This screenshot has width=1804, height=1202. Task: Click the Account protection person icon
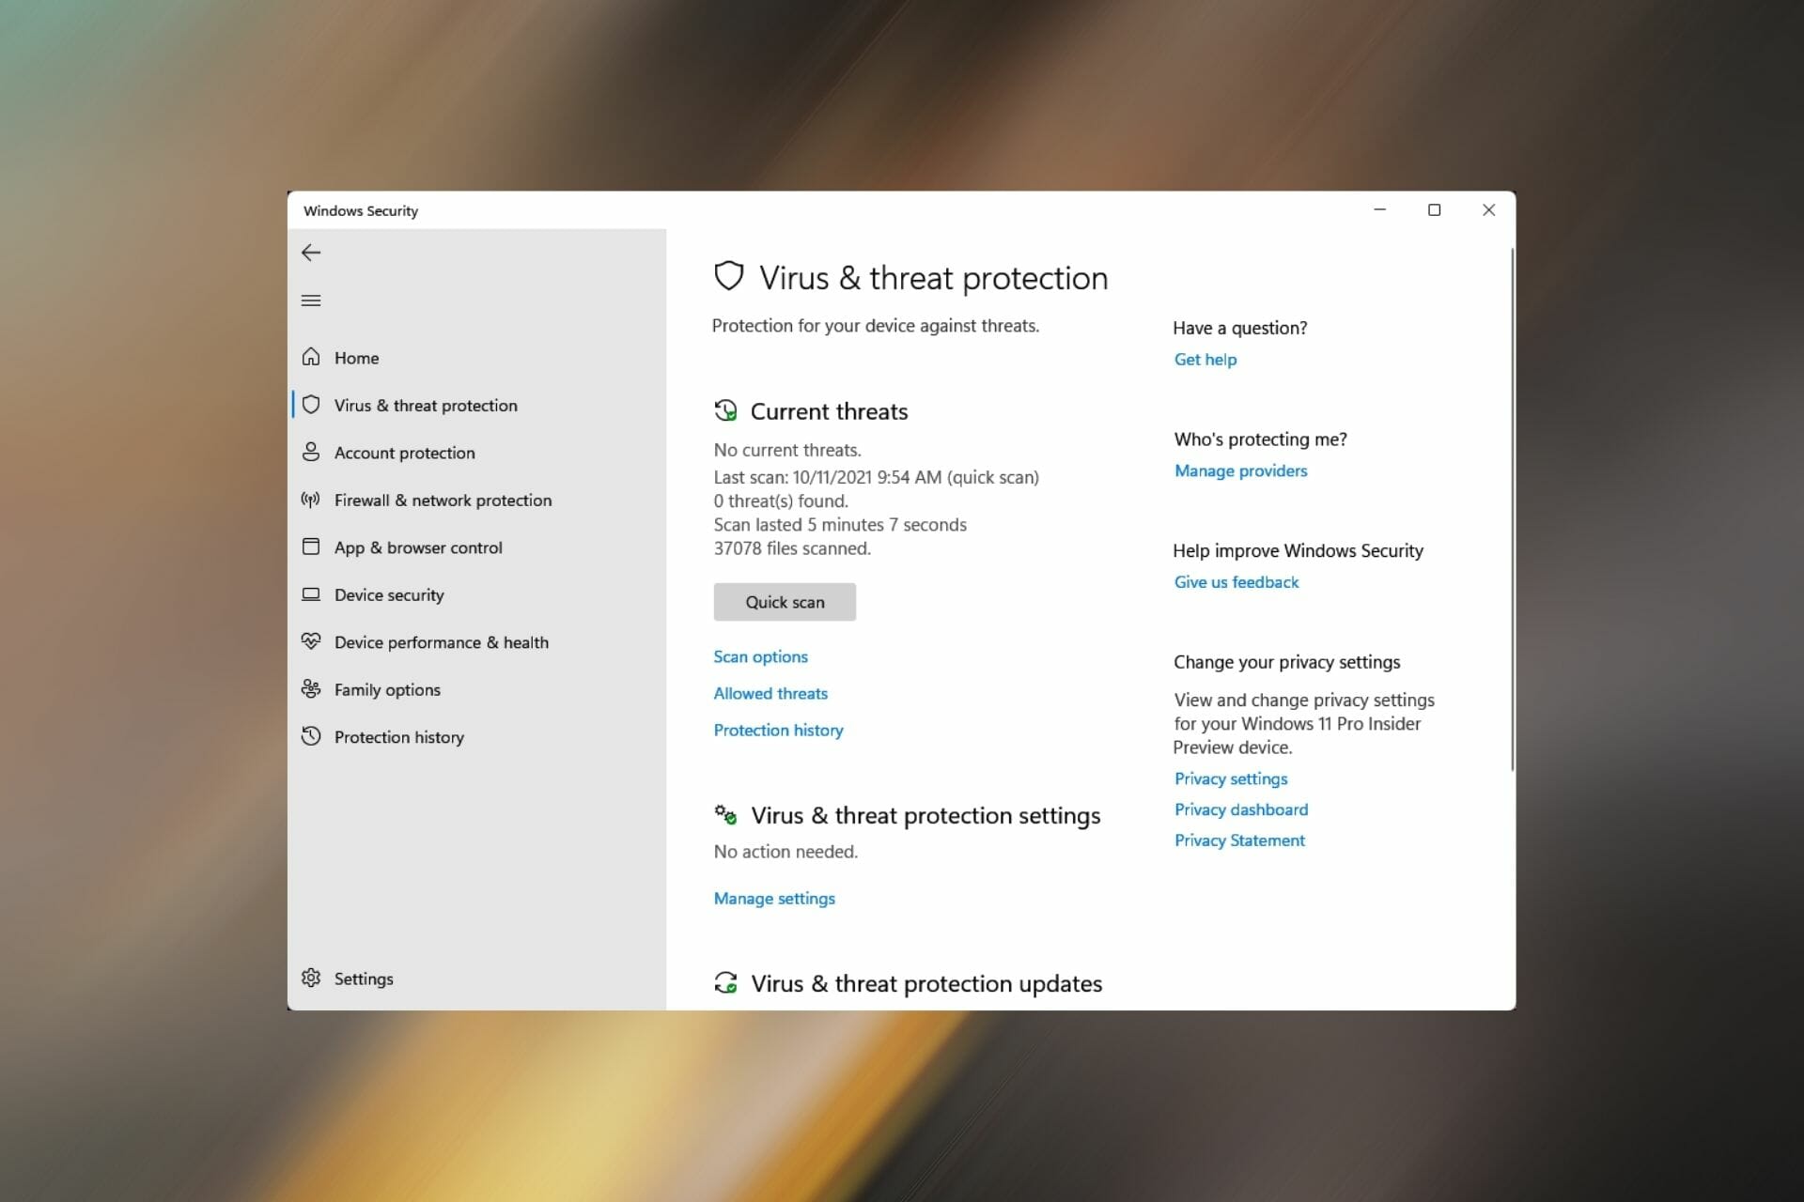[x=310, y=452]
